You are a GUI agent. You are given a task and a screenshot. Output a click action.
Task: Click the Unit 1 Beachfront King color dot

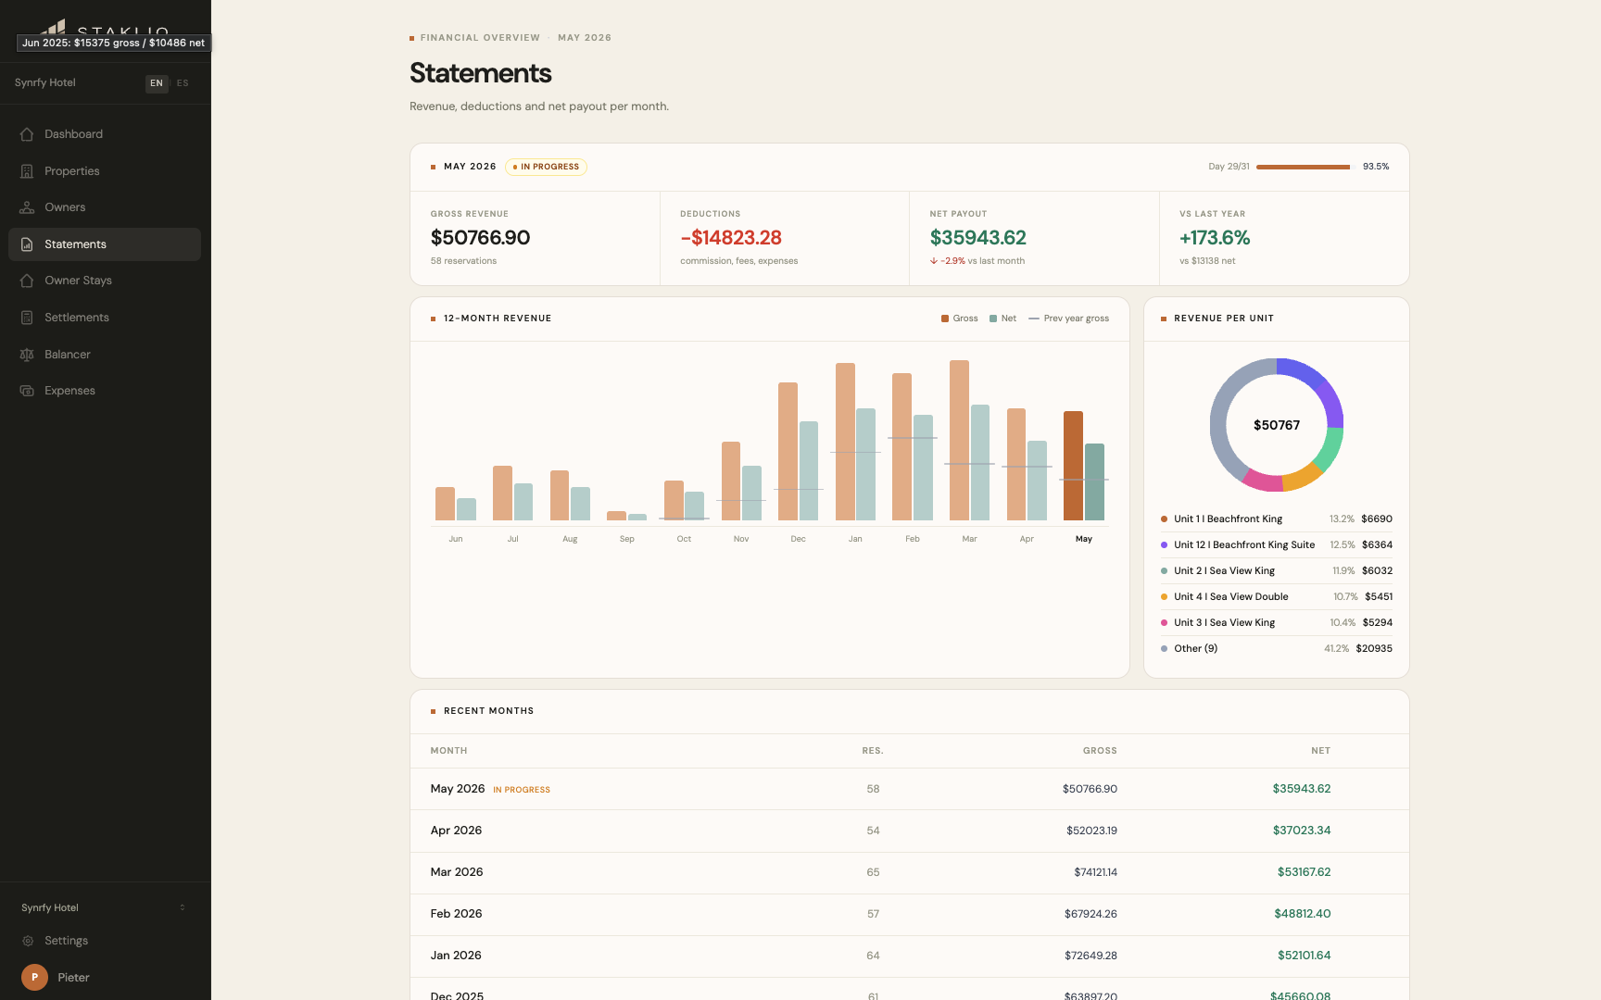point(1164,519)
